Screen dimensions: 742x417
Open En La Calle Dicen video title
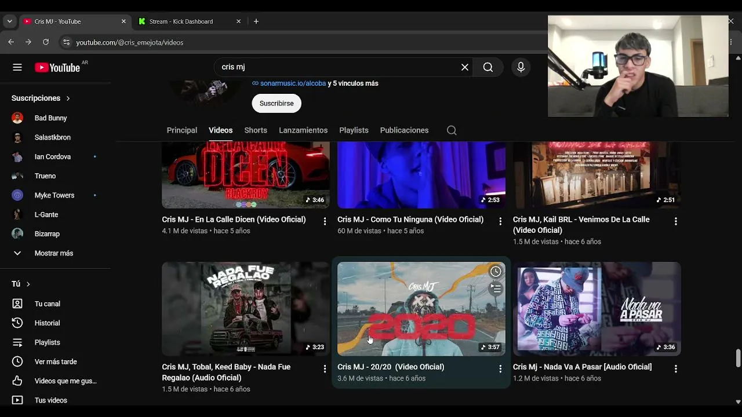coord(234,220)
